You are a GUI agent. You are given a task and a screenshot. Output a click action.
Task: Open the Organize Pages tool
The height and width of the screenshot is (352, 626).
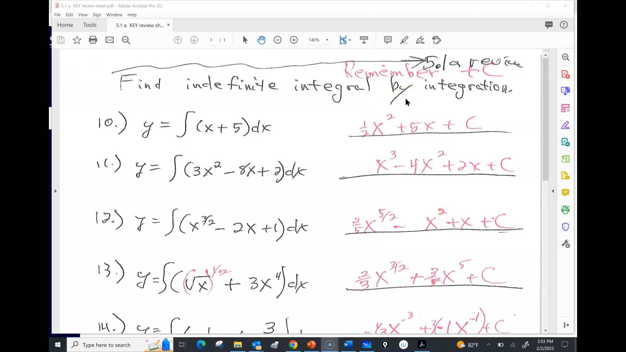point(566,108)
